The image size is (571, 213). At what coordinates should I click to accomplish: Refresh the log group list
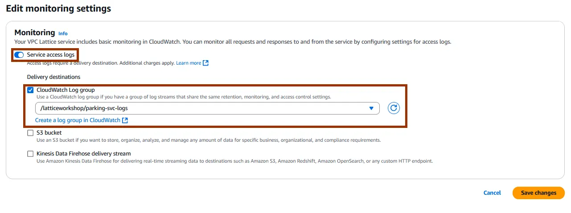[x=394, y=108]
